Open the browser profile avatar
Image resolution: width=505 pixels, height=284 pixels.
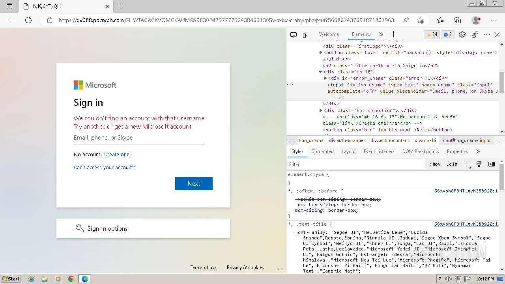pyautogui.click(x=476, y=20)
